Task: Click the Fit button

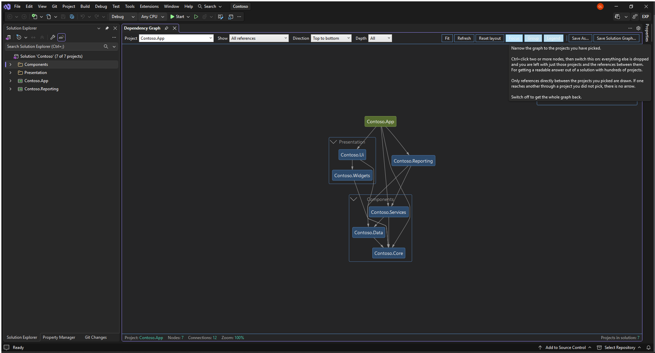Action: pyautogui.click(x=447, y=38)
